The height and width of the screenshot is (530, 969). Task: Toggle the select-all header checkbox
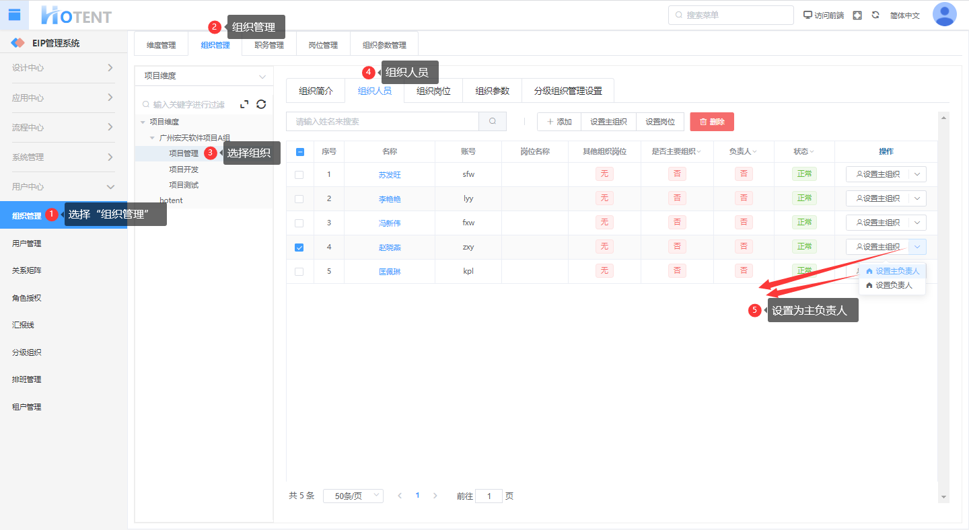click(300, 152)
